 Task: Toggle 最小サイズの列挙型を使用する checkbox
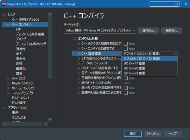[x=126, y=88]
